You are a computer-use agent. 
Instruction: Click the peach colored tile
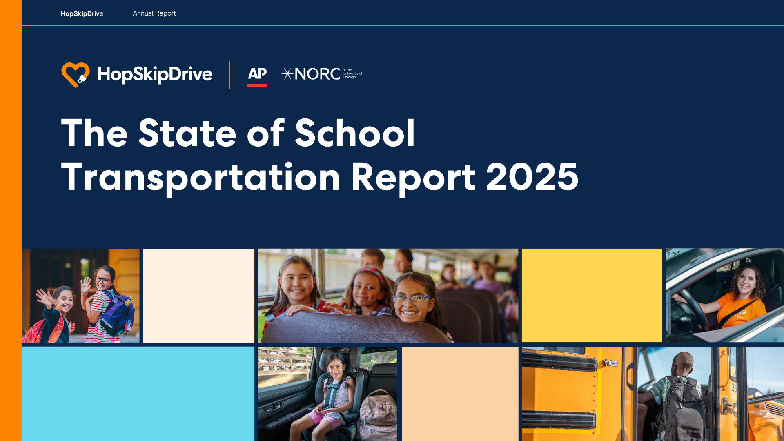tap(460, 393)
